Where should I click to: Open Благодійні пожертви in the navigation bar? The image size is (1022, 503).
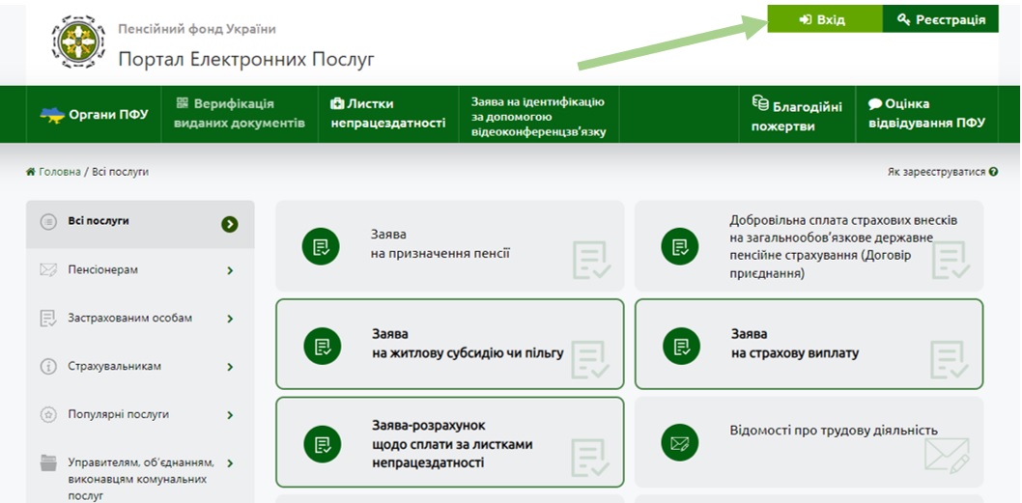pos(796,115)
